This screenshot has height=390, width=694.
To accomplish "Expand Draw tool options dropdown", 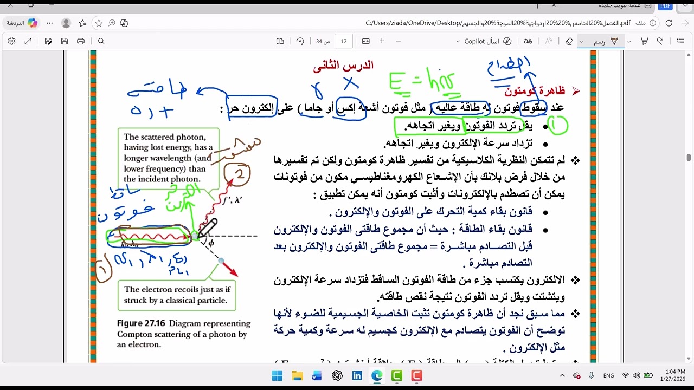I will point(582,42).
